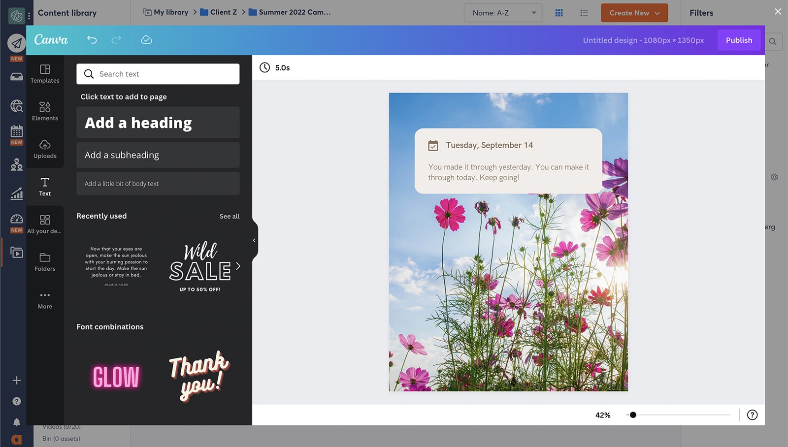Open the content library media icon
The height and width of the screenshot is (447, 788).
(17, 253)
